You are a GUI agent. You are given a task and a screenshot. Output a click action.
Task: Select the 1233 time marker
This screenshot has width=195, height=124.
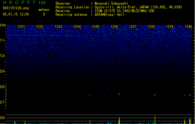coord(58,27)
